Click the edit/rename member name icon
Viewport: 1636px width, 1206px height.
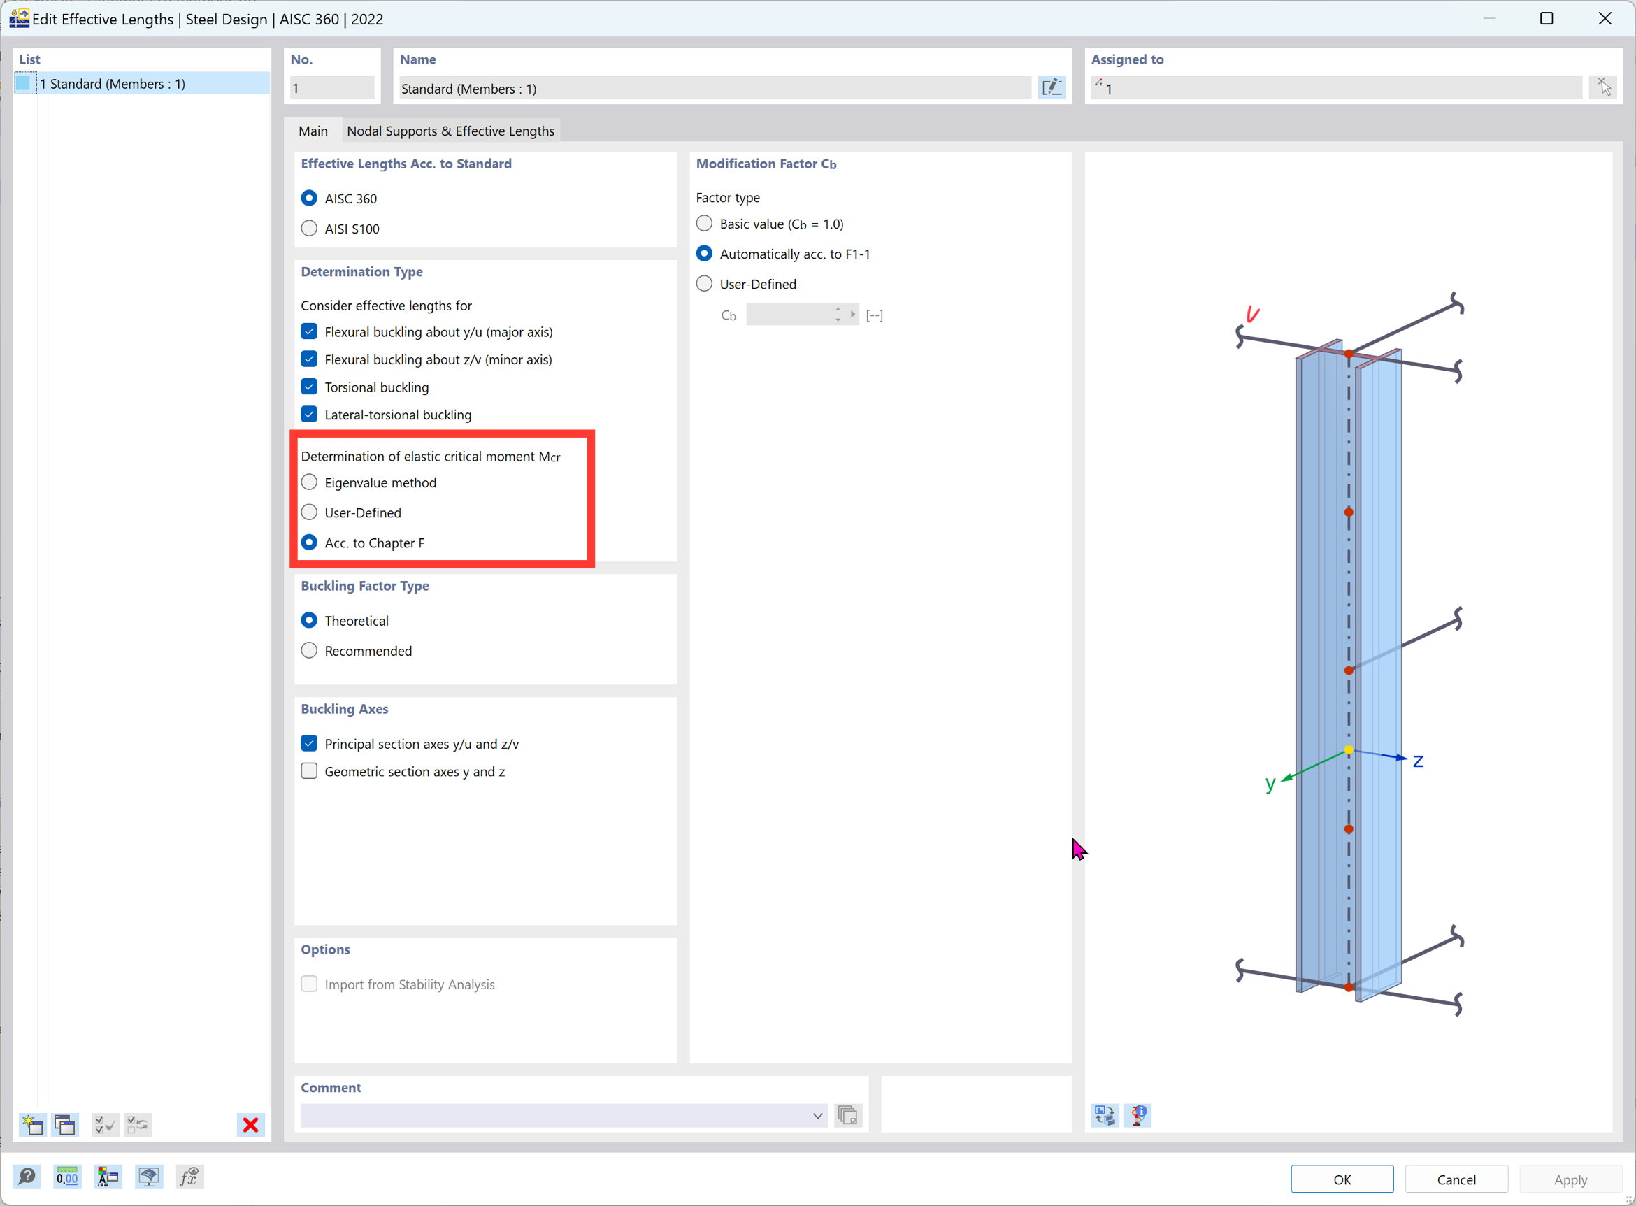1052,87
